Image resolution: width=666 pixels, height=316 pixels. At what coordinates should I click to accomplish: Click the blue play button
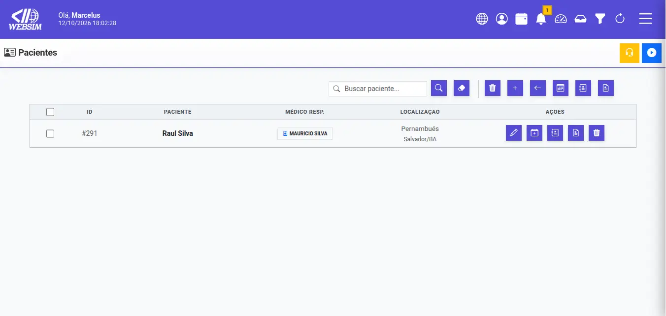652,53
